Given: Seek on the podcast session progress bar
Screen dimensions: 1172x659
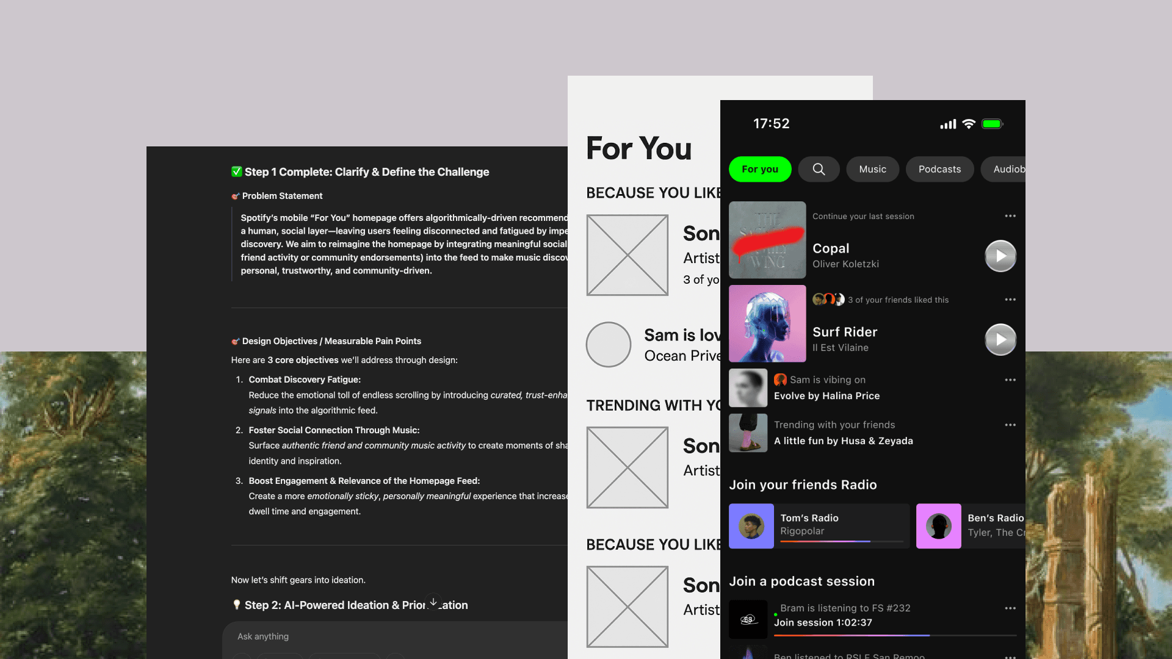Looking at the screenshot, I should pos(895,636).
